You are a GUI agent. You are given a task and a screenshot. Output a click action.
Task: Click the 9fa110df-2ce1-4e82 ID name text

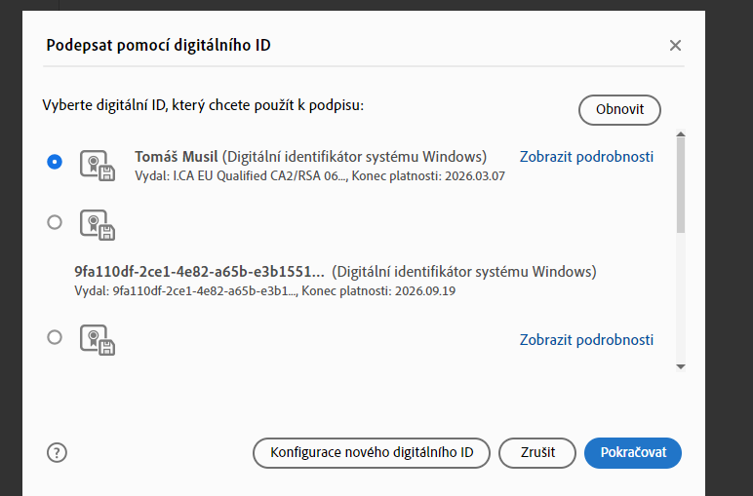(x=198, y=272)
